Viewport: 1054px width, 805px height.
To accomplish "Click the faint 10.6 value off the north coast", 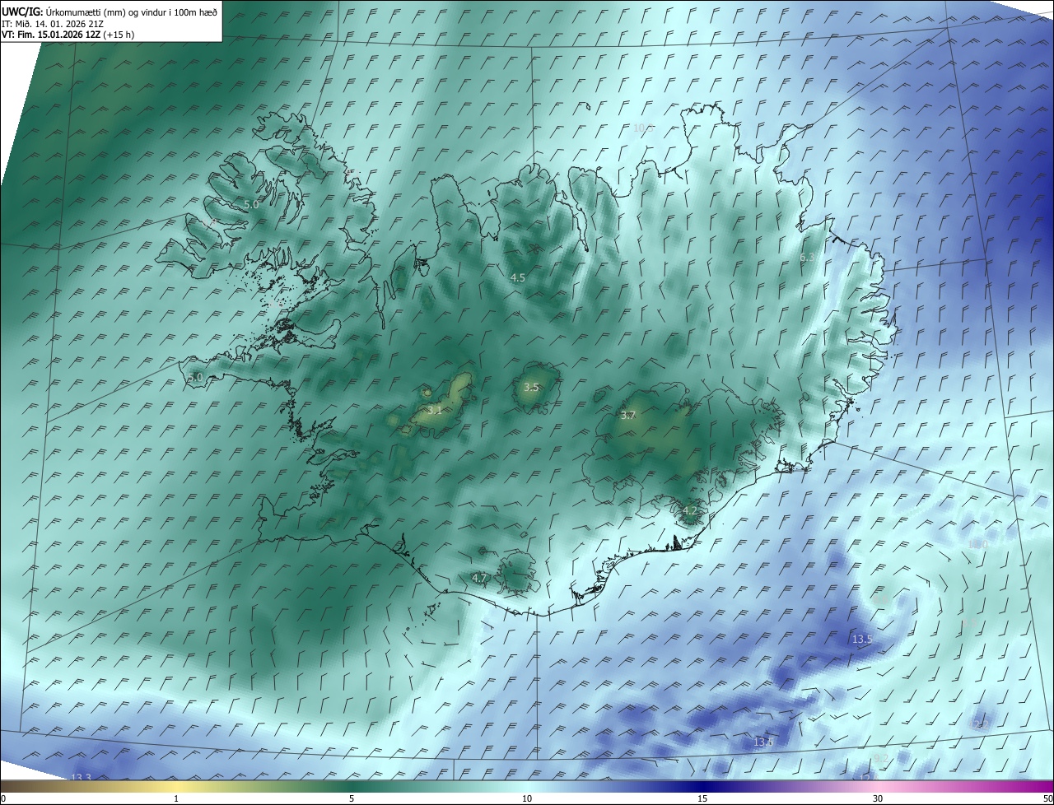I will pyautogui.click(x=643, y=128).
